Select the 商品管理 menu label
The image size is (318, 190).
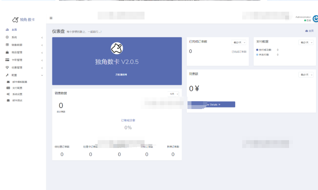pos(17,52)
